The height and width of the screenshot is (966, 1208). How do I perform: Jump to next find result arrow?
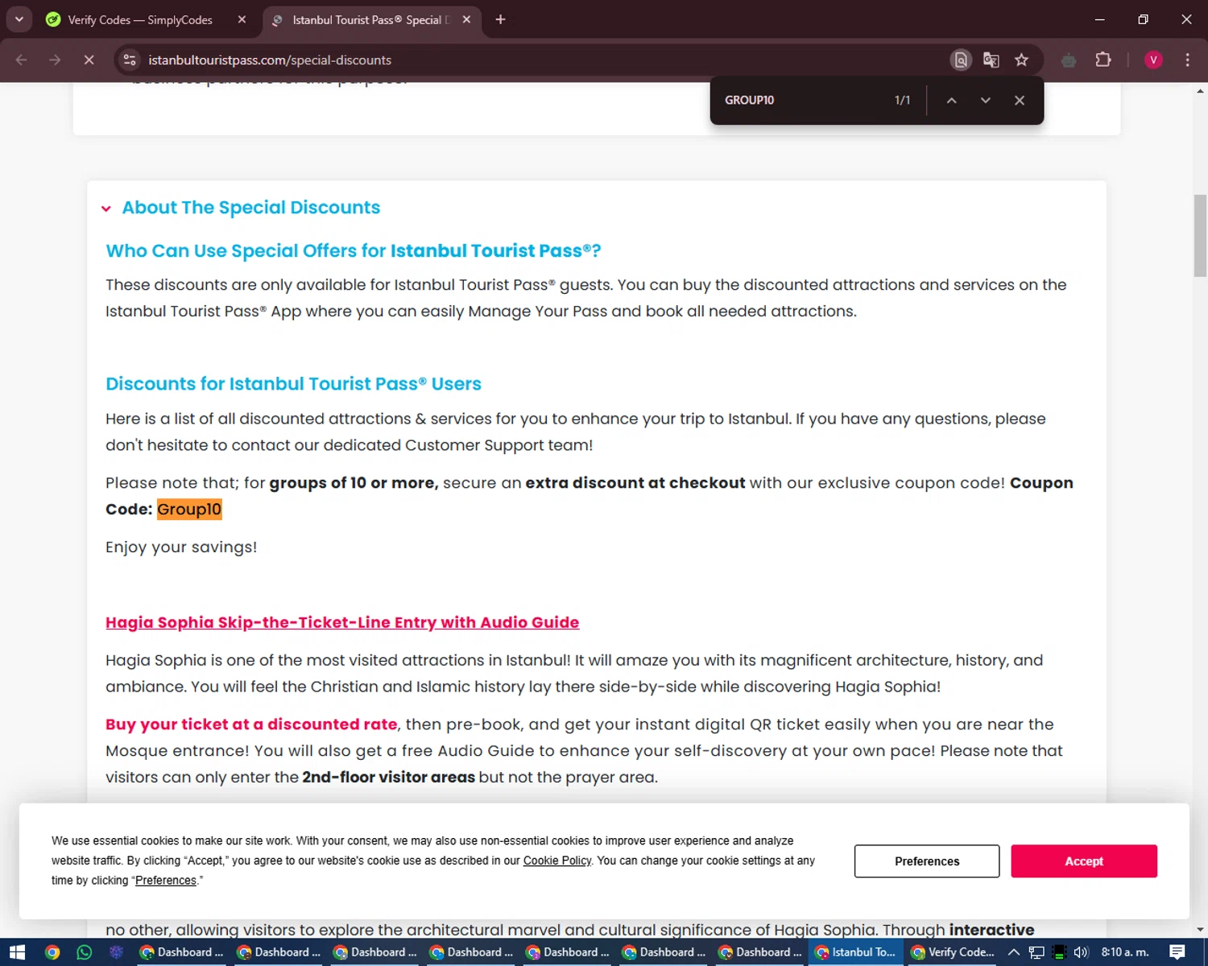[x=985, y=100]
